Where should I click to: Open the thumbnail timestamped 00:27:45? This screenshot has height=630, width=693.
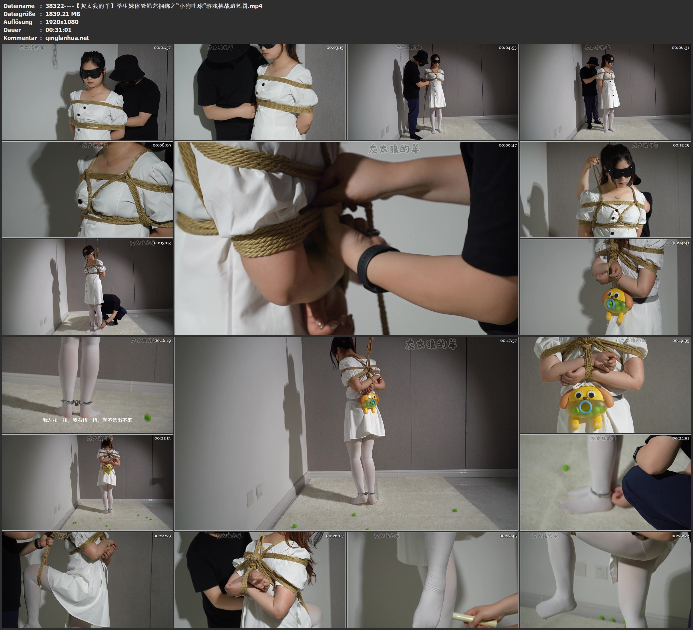(x=432, y=580)
